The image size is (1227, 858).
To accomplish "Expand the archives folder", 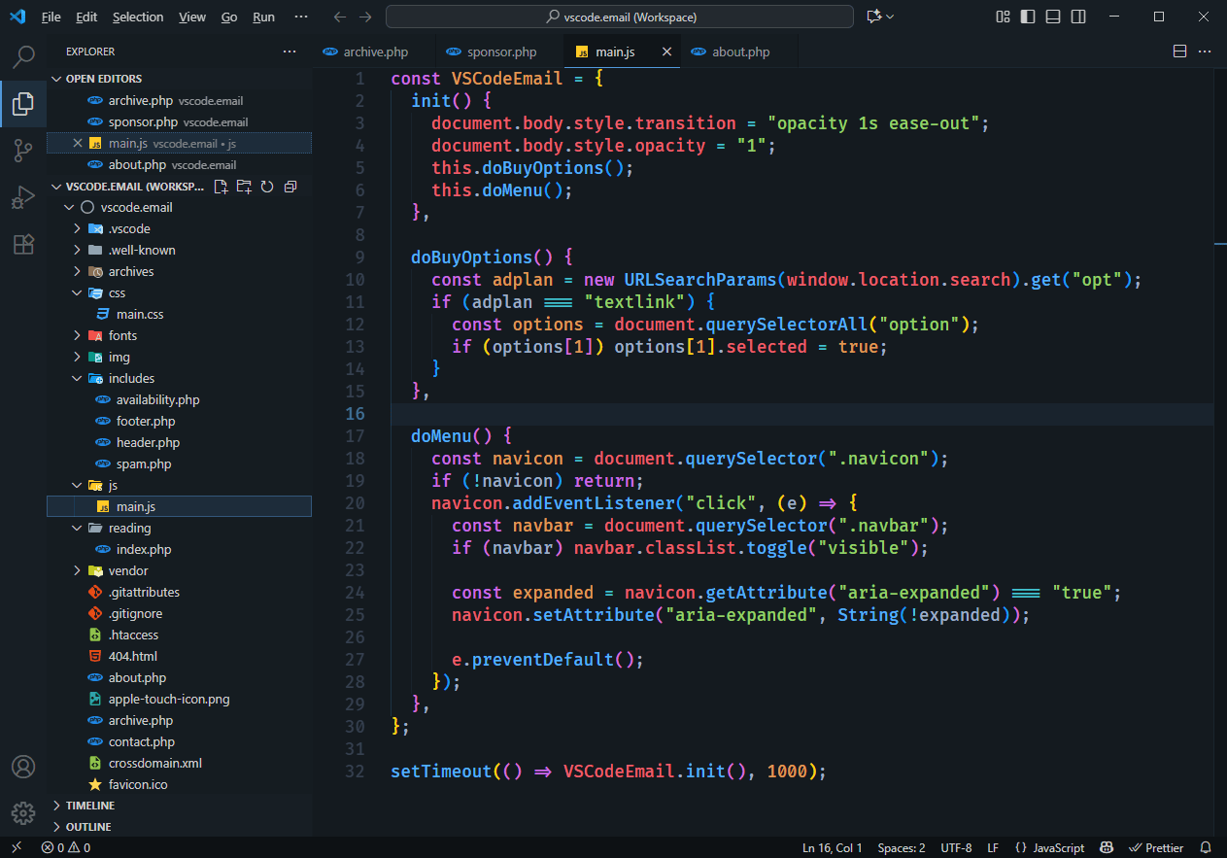I will [x=77, y=271].
